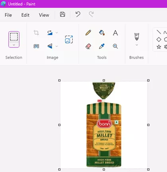Select the Magnifier tool
167x172 pixels.
[115, 46]
